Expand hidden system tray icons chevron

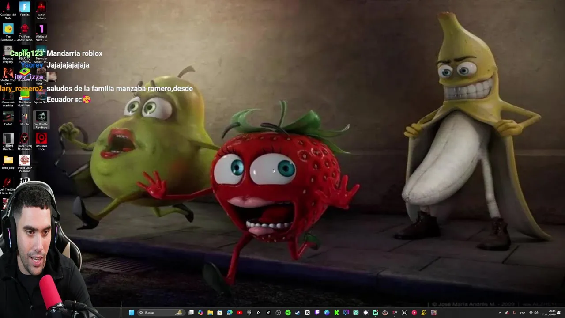[x=500, y=313]
